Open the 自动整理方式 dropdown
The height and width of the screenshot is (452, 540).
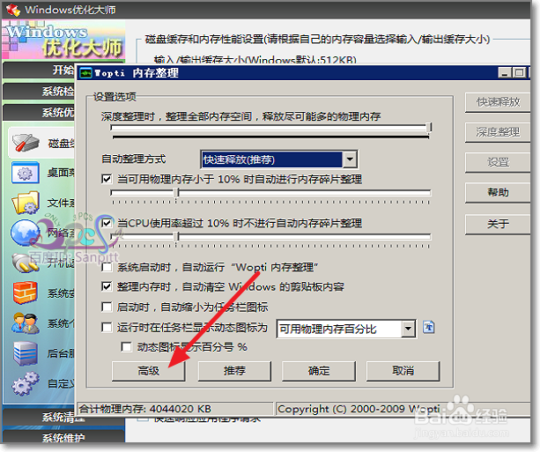click(350, 159)
